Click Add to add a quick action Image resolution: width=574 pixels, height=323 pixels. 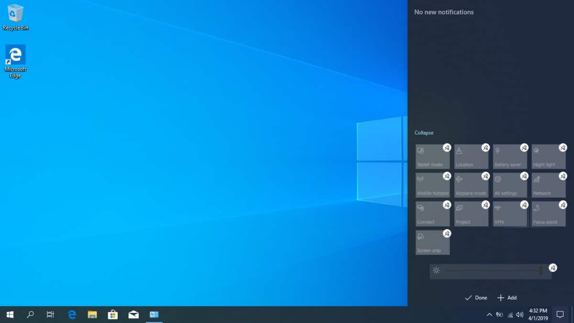[507, 298]
